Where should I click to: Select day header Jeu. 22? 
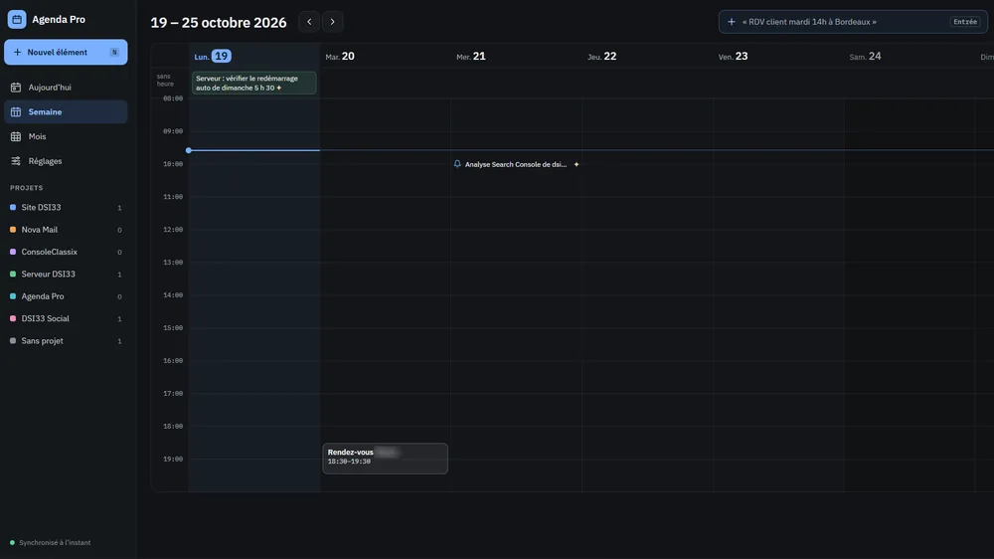[x=601, y=57]
